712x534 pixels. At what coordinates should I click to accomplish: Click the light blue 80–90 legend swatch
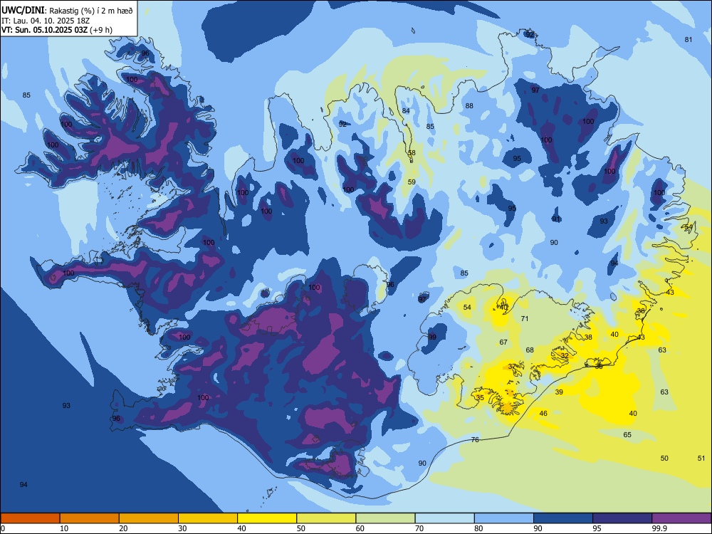pyautogui.click(x=503, y=518)
